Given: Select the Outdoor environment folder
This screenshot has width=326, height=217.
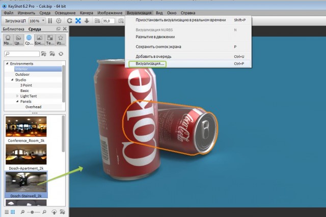Looking at the screenshot, I should point(23,74).
